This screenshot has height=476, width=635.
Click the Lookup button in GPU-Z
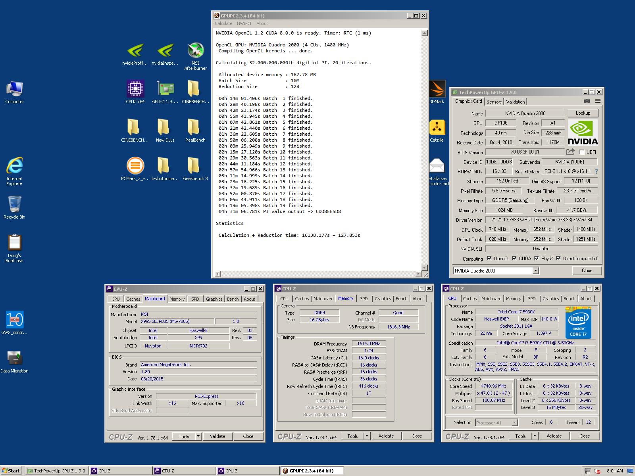(583, 113)
